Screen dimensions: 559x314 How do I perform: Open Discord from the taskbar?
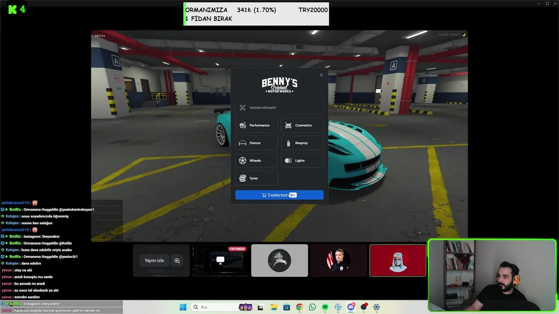[x=351, y=307]
